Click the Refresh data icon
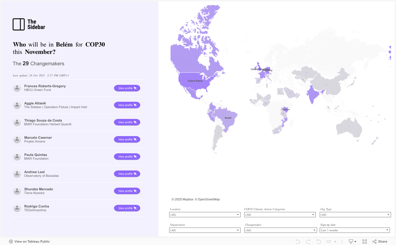The image size is (396, 245). click(328, 242)
